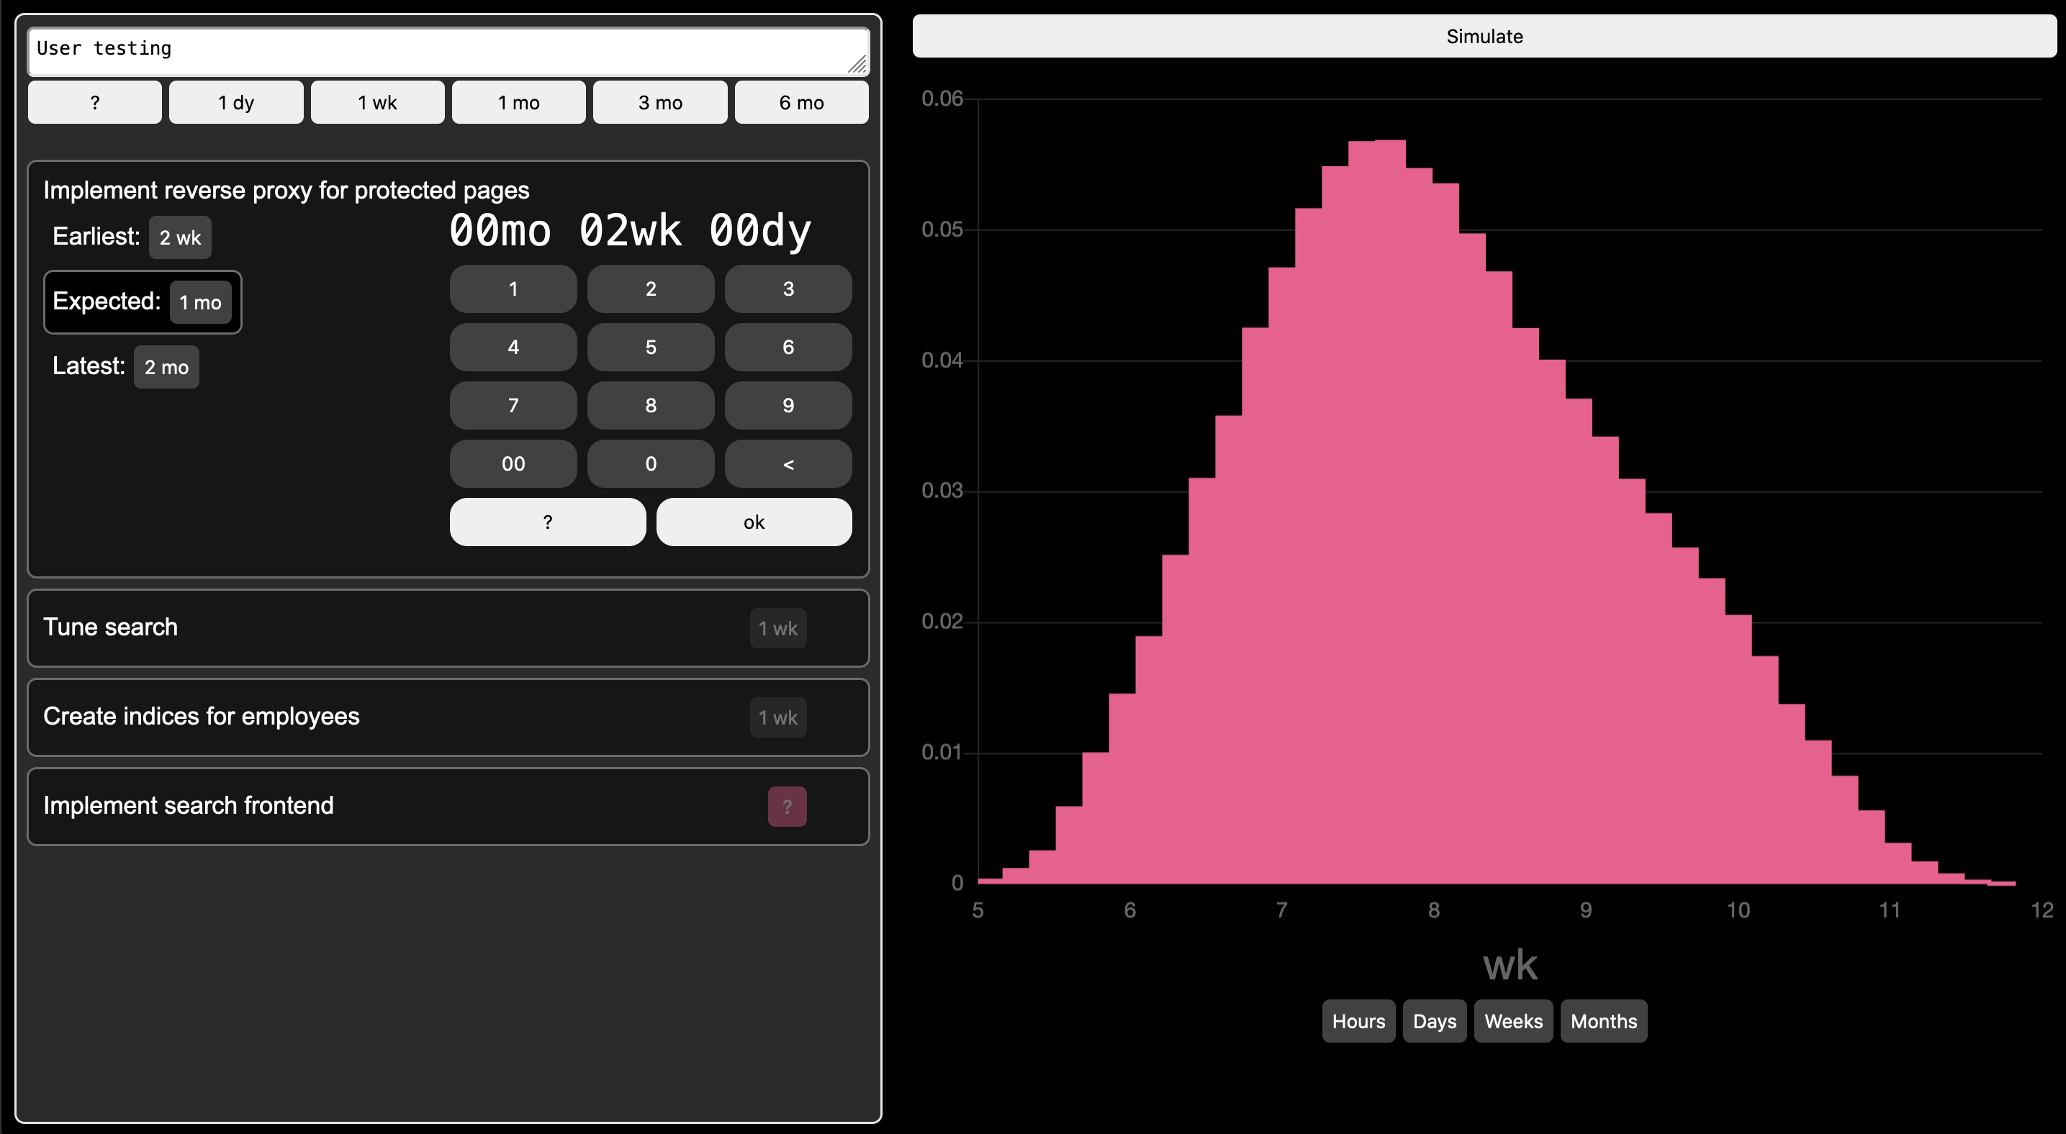The width and height of the screenshot is (2066, 1134).
Task: Click the pink unknown badge on search frontend
Action: (x=787, y=806)
